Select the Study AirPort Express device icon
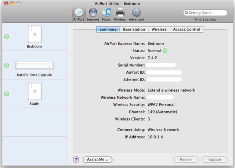 click(35, 91)
